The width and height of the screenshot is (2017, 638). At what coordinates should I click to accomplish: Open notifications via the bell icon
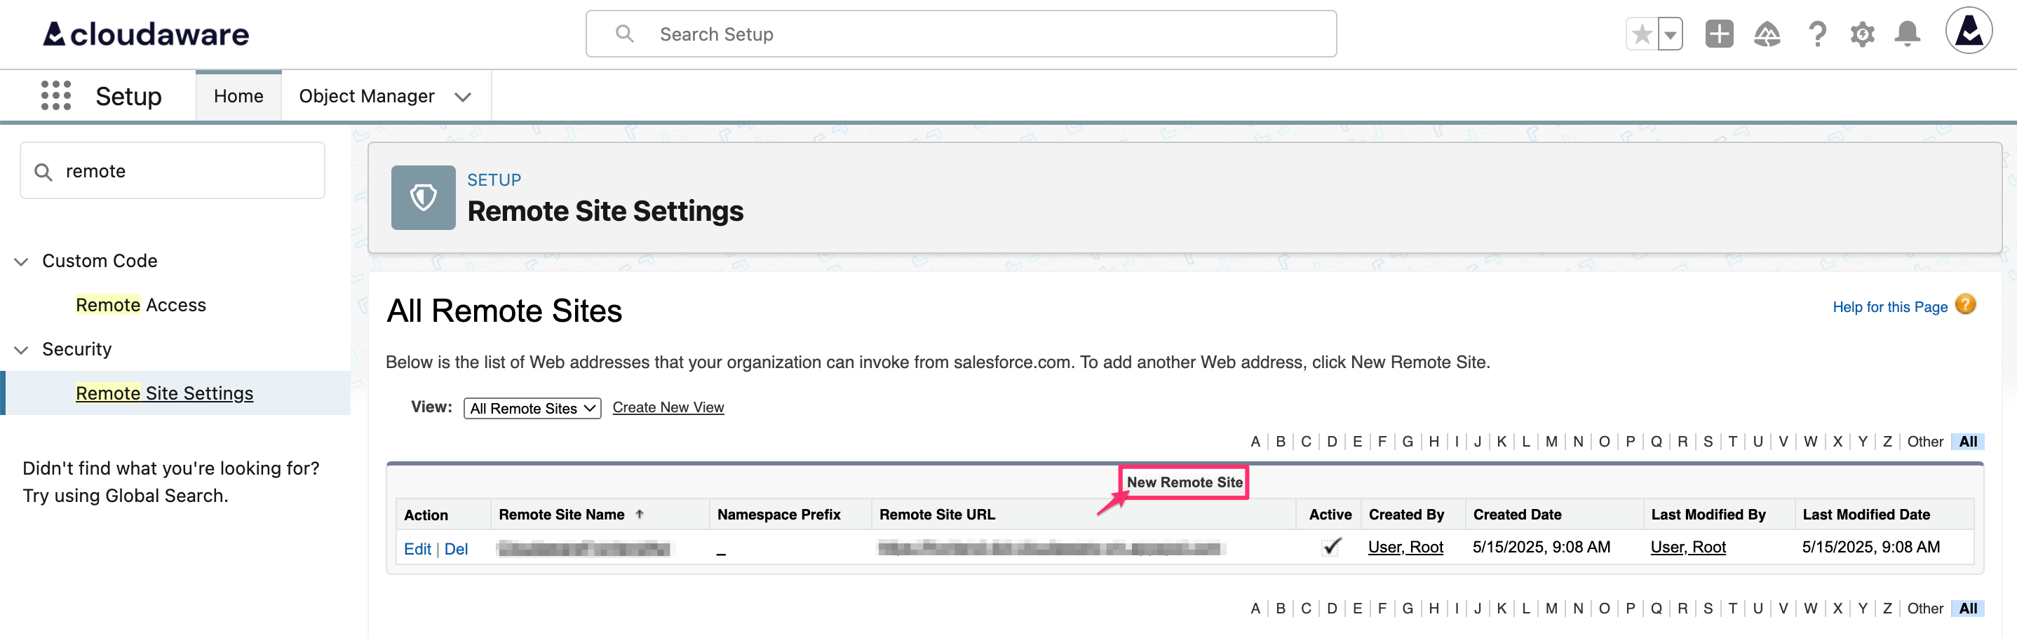1908,34
